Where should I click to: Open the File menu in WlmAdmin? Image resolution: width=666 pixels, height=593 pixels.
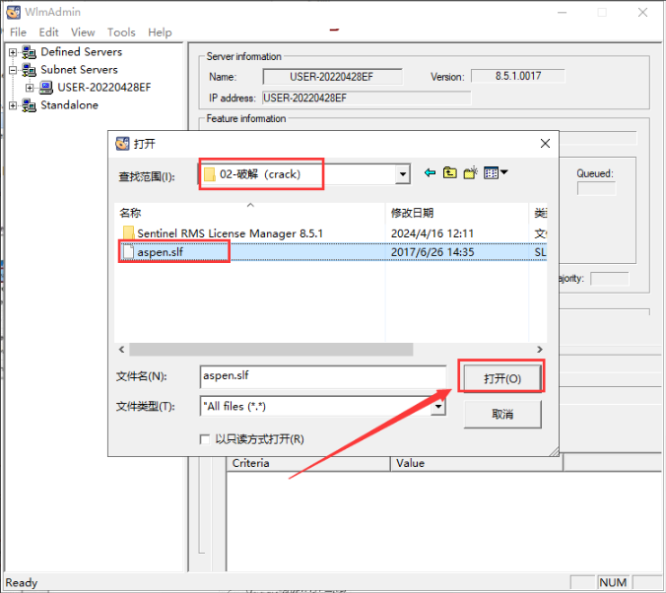18,33
